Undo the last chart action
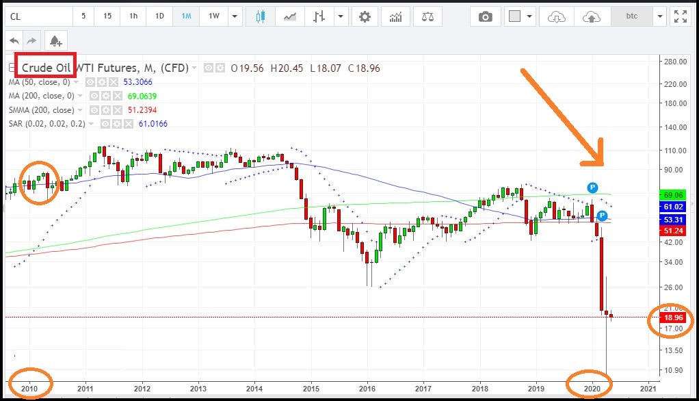This screenshot has height=401, width=699. click(x=14, y=41)
